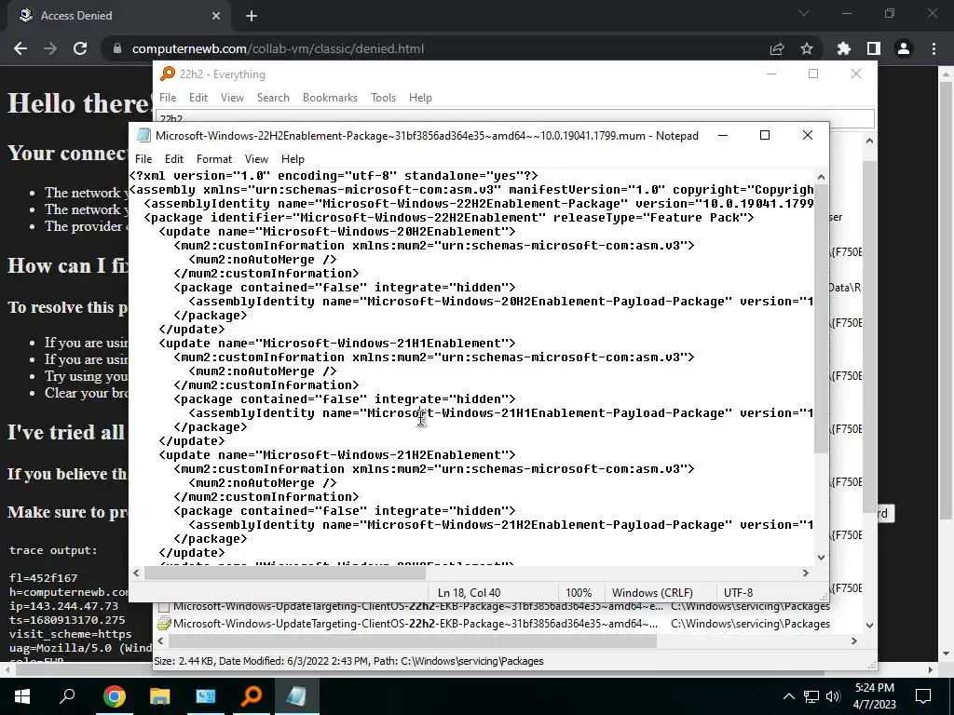Close the Access Denied tab
The width and height of the screenshot is (954, 715).
pos(216,16)
